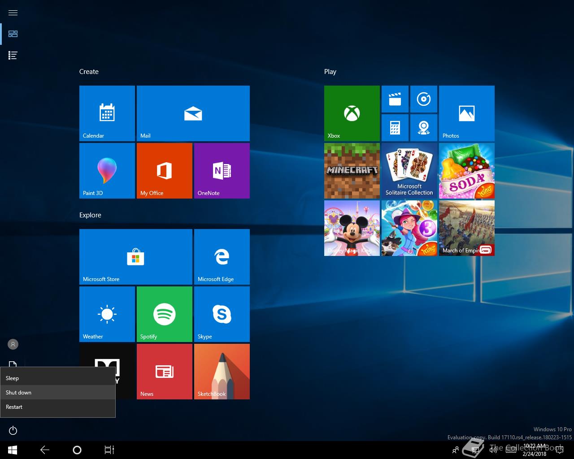Image resolution: width=574 pixels, height=459 pixels.
Task: Open the clock showing 10:22 AM
Action: pos(535,450)
